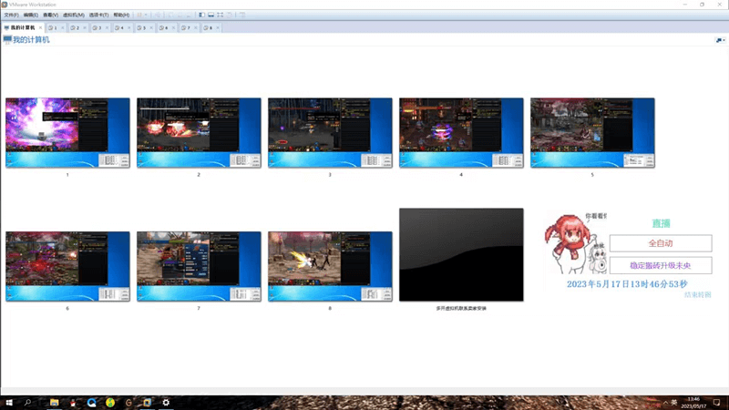Screen dimensions: 729x410
Task: Show hidden system tray icons
Action: tap(665, 403)
